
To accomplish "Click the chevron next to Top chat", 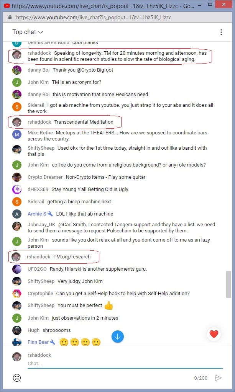I will 40,32.
